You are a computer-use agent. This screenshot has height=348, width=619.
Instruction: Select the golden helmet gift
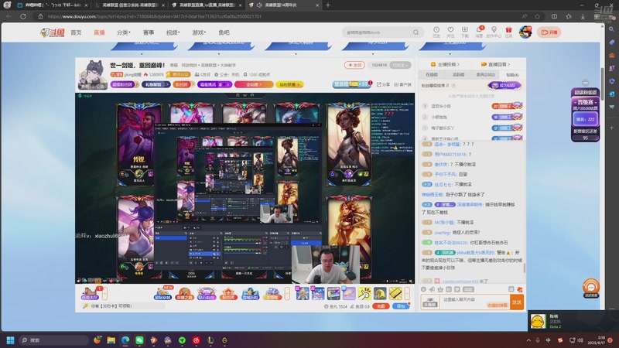click(380, 294)
